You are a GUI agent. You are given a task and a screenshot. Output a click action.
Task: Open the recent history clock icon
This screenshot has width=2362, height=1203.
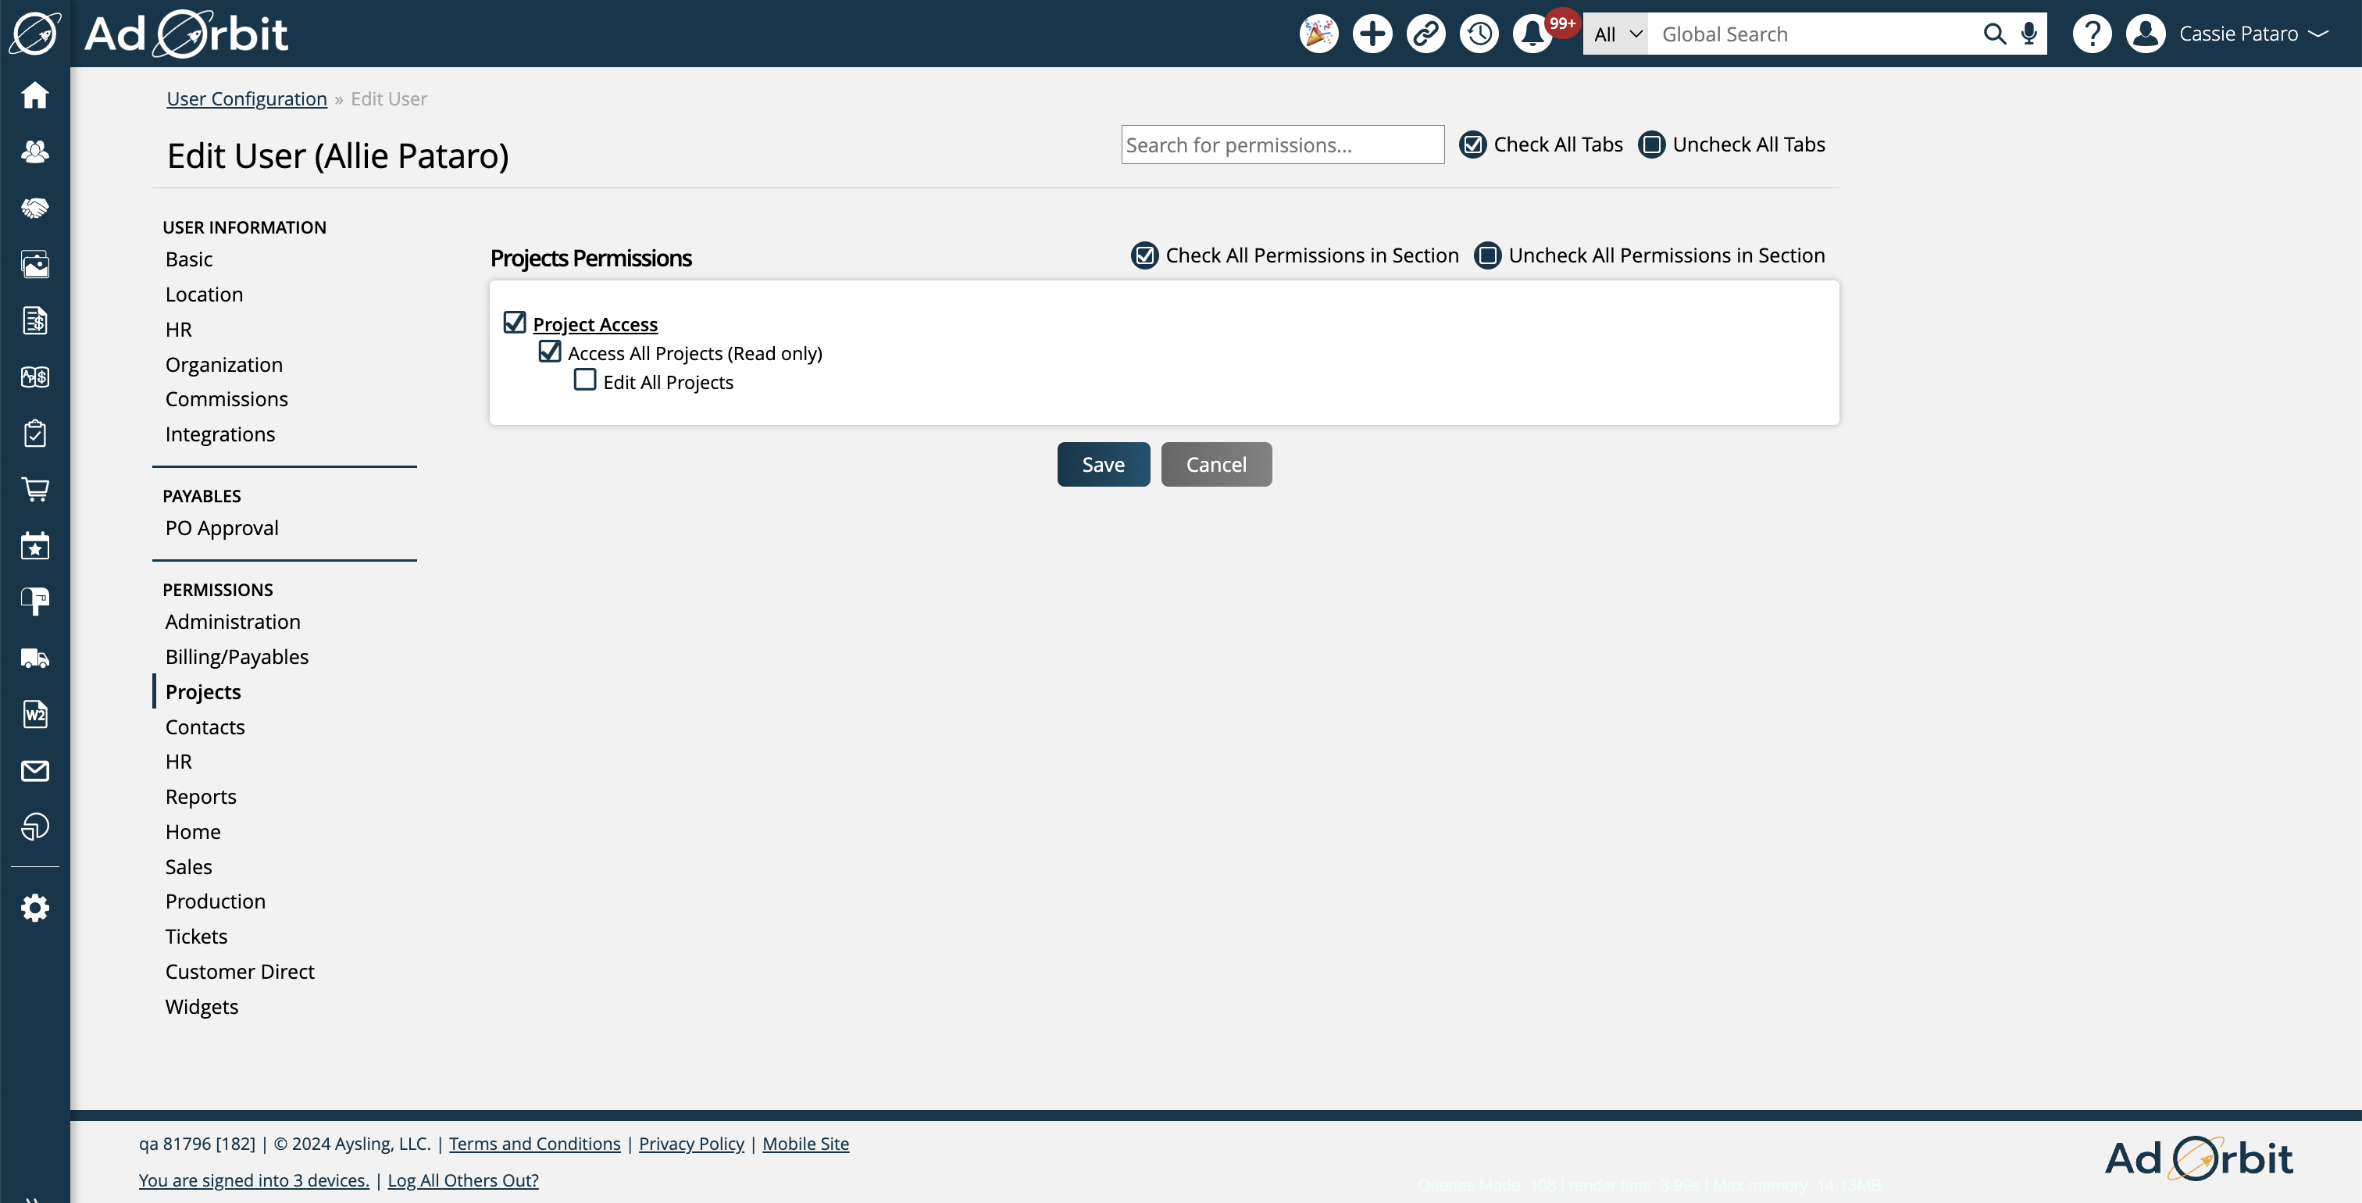pos(1480,34)
